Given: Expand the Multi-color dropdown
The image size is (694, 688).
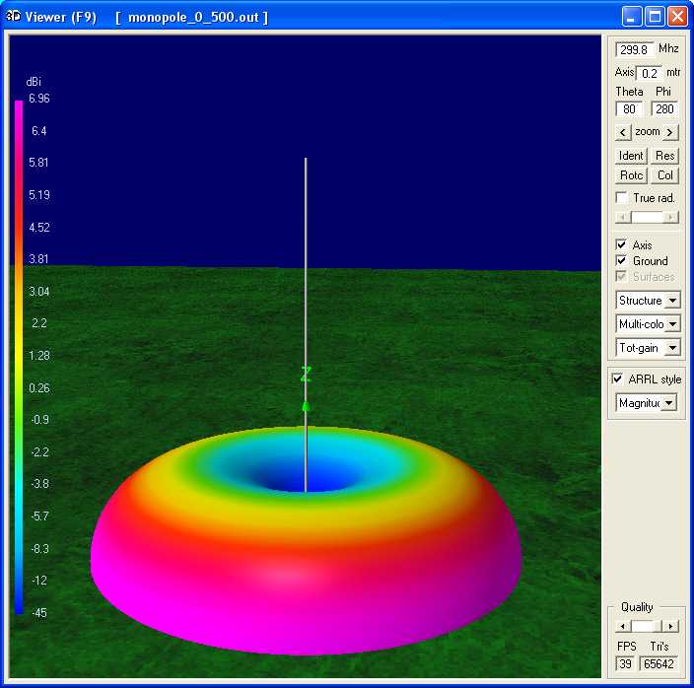Looking at the screenshot, I should [672, 323].
